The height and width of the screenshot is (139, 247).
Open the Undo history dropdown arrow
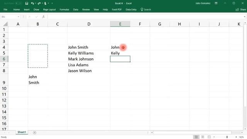click(x=36, y=3)
